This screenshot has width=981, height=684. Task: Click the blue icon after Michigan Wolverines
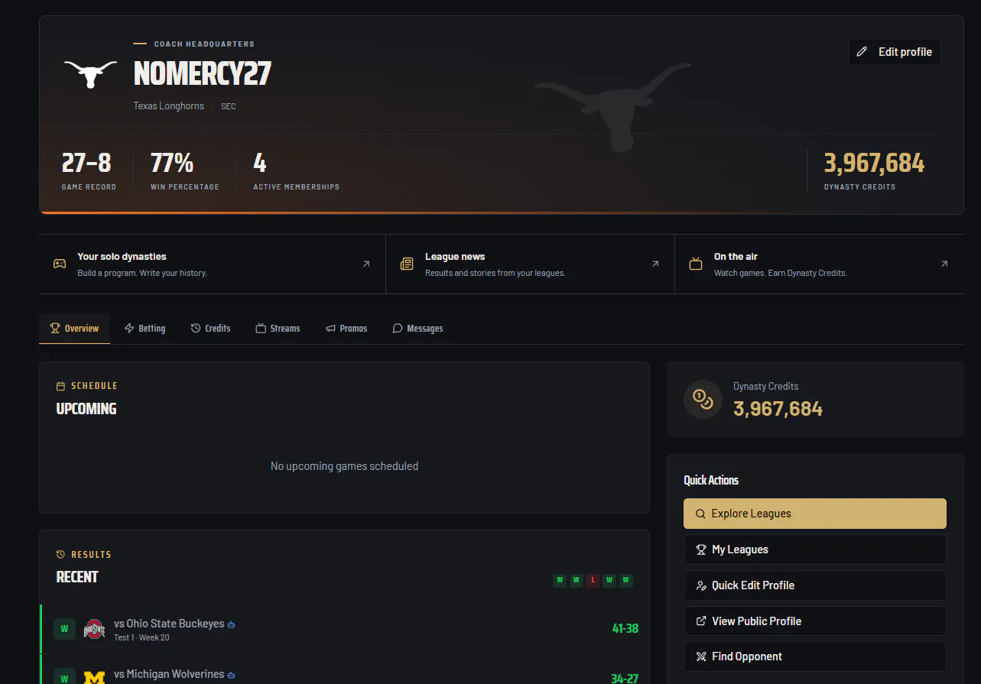coord(232,675)
